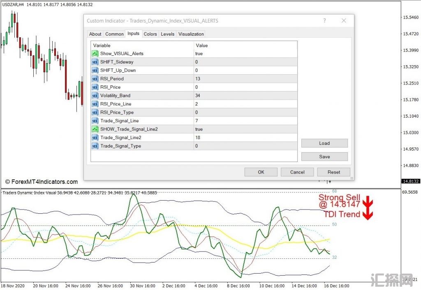Click the Volatility_Band integer icon
The image size is (421, 290).
click(95, 96)
